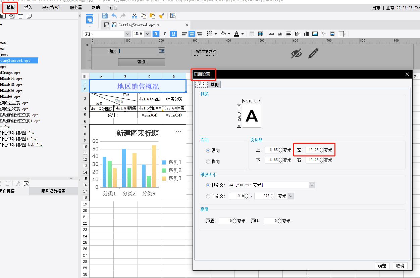Viewport: 420px width, 278px height.
Task: Open the 插入 menu
Action: [28, 7]
